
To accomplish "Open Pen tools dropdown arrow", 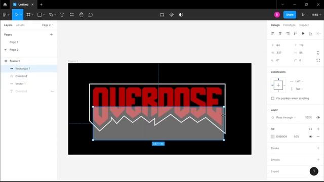I will pyautogui.click(x=55, y=15).
